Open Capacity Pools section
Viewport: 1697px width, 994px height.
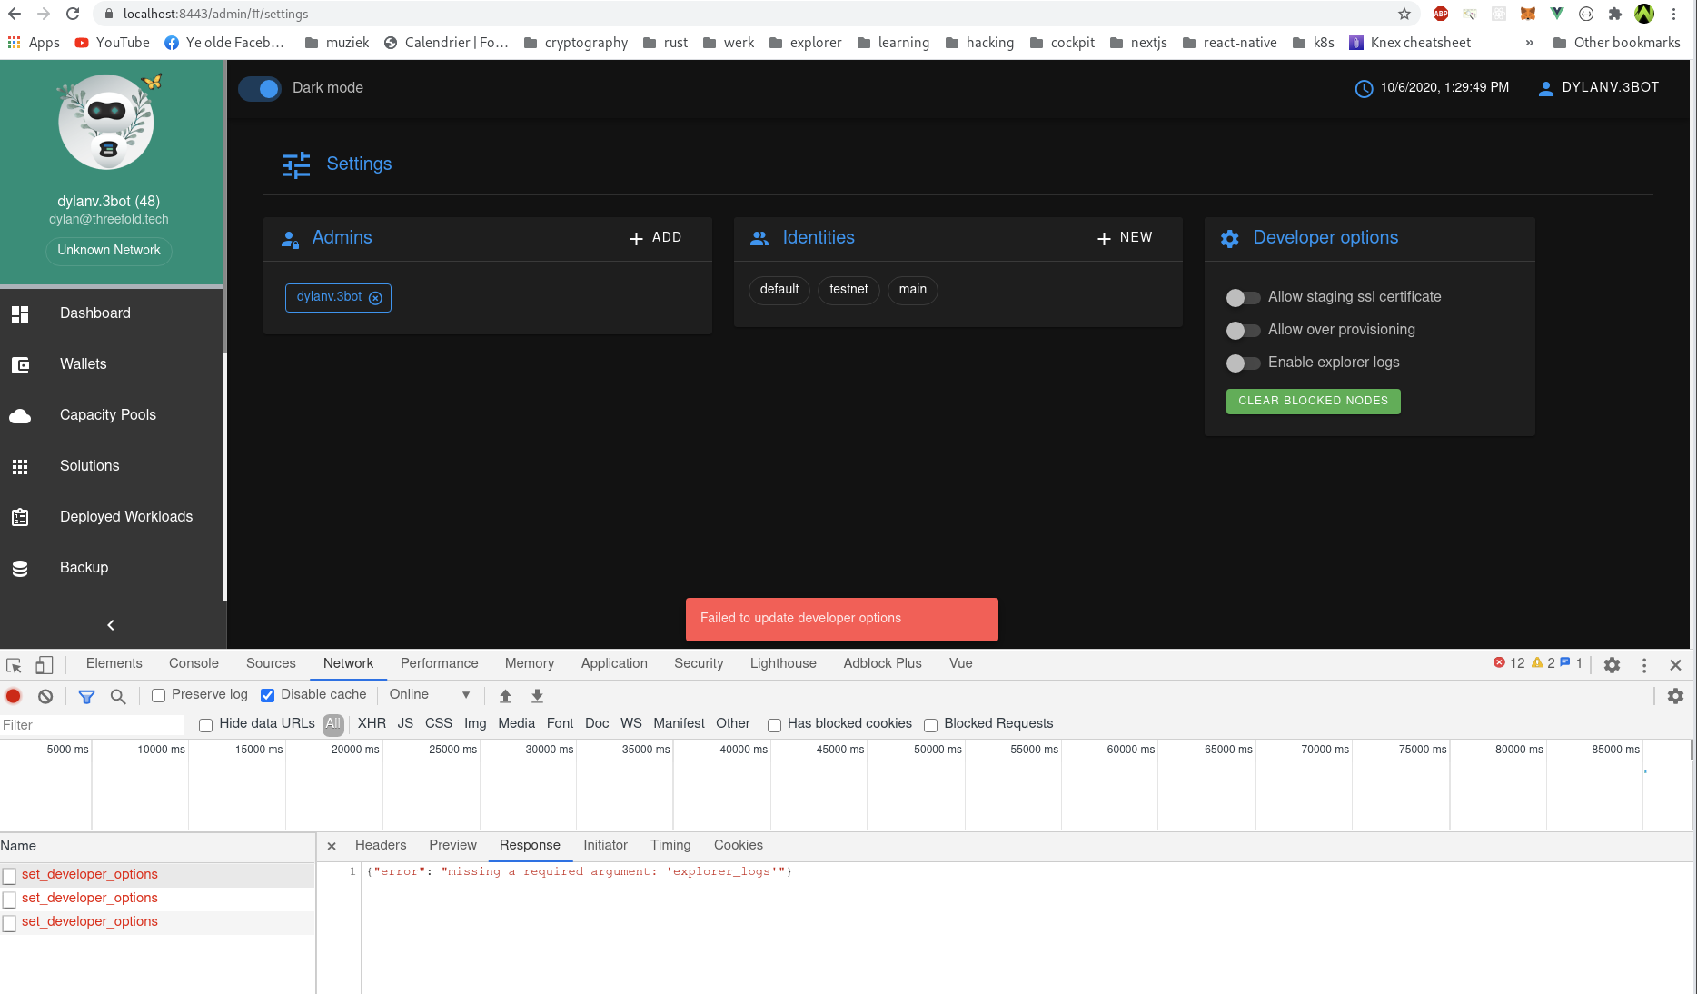tap(107, 414)
